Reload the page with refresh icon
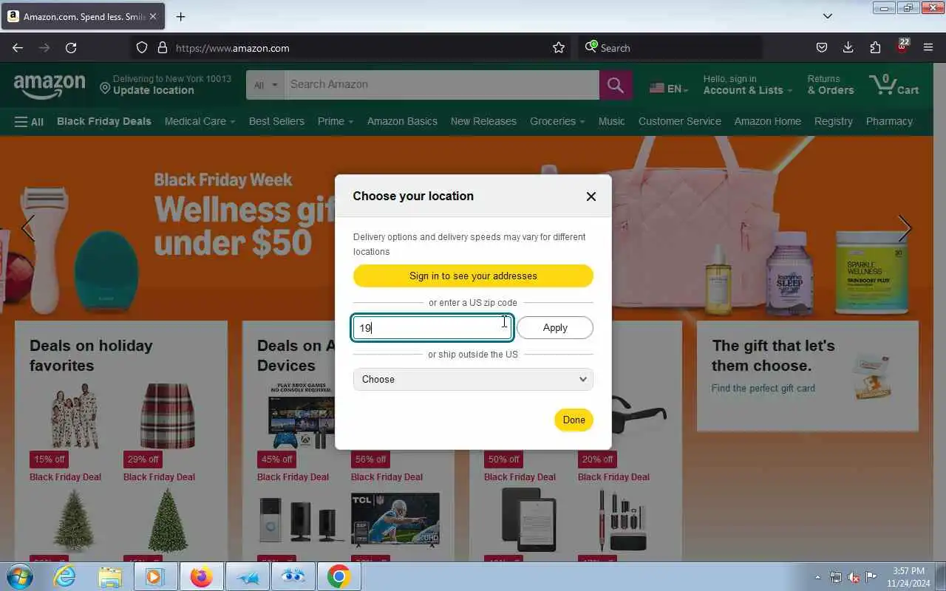The height and width of the screenshot is (591, 946). coord(71,48)
